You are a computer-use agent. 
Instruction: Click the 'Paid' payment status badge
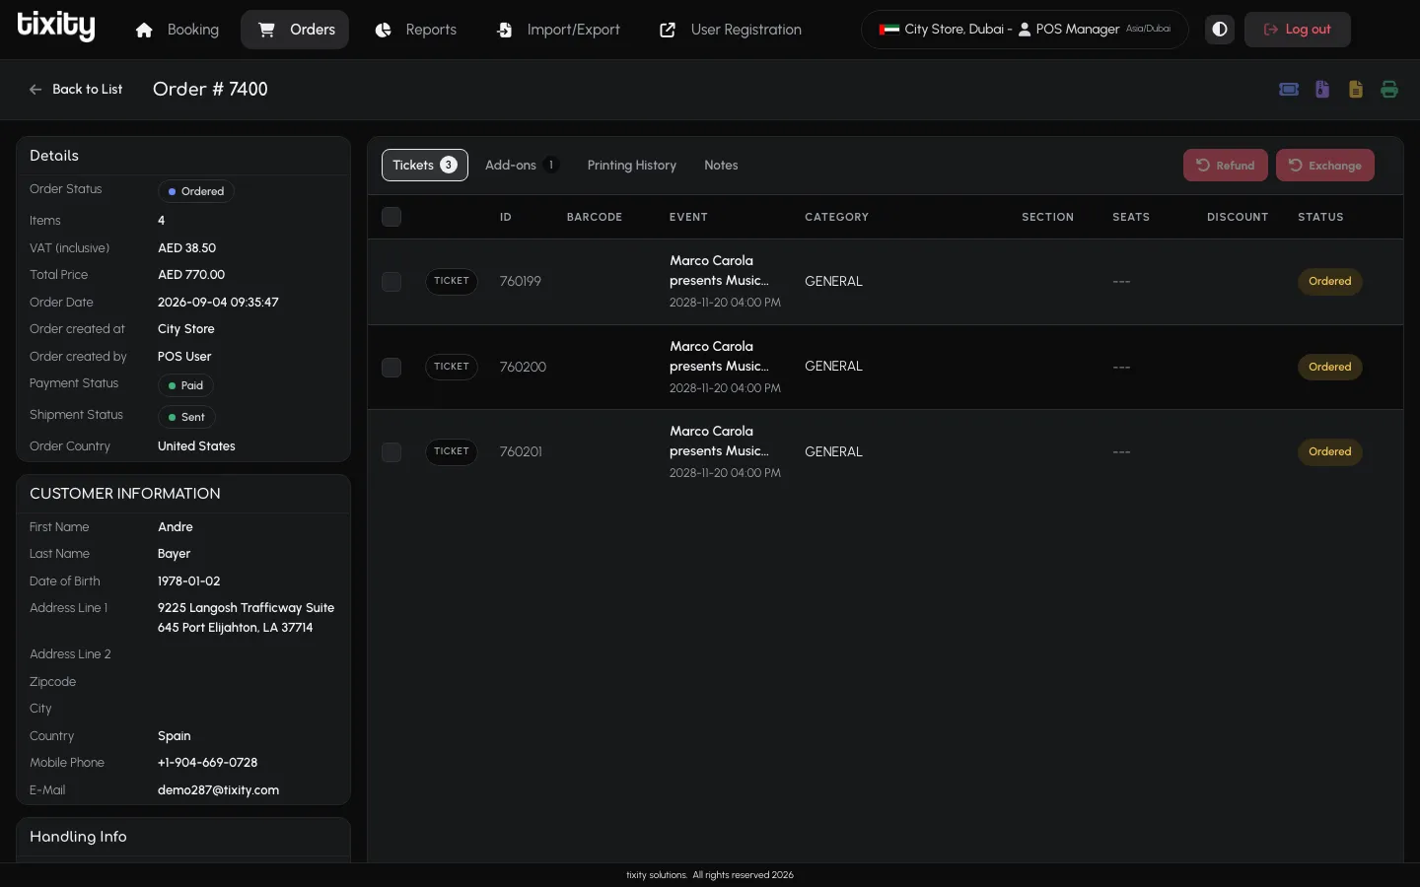185,385
